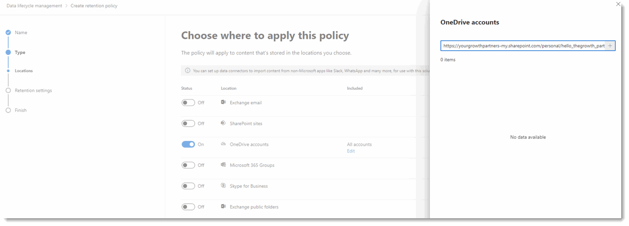Toggle Microsoft 365 Groups on
629x226 pixels.
(x=188, y=165)
